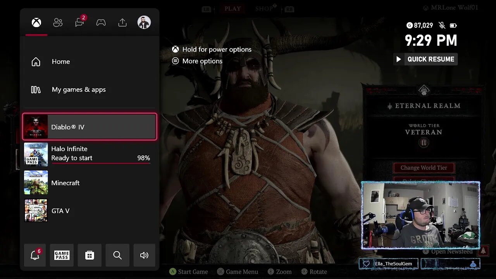Click the controller battery status icon
The width and height of the screenshot is (496, 279).
453,26
